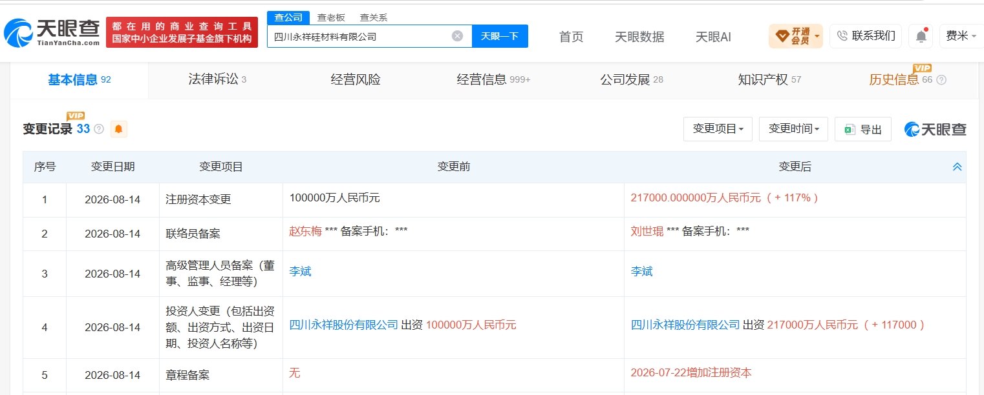Click the red banner 都在用的商业查询工具
This screenshot has height=395, width=984.
pos(182,32)
